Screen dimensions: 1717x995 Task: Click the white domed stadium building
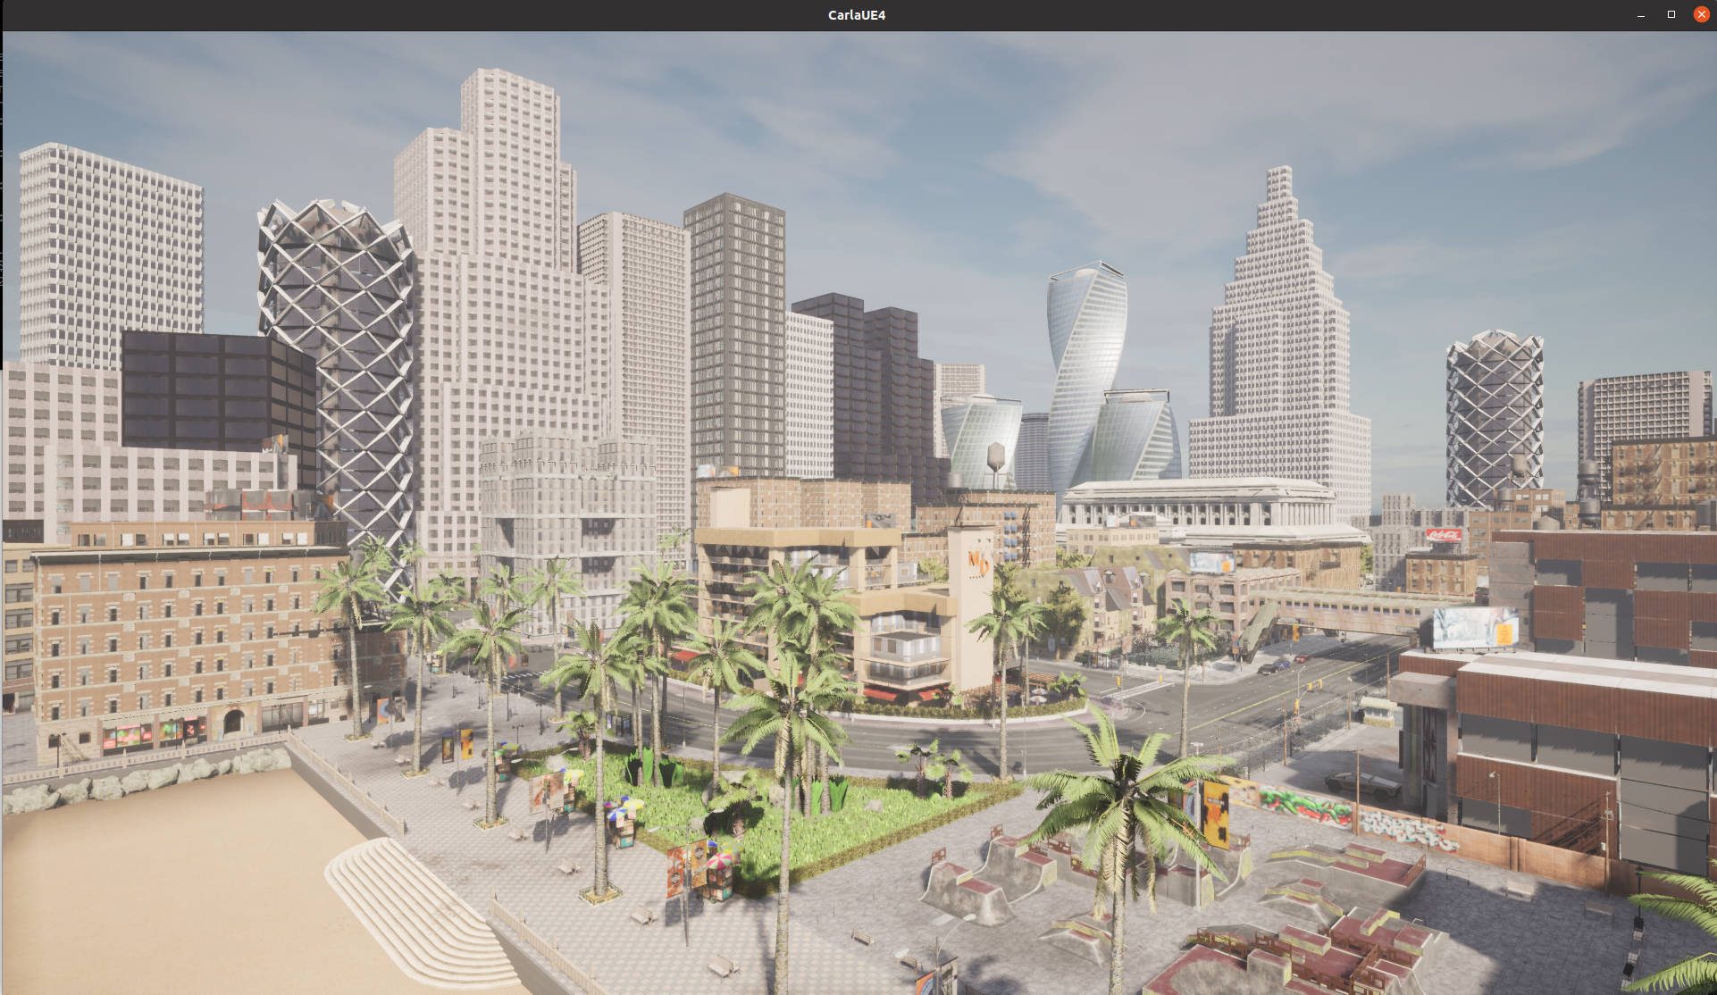click(1206, 505)
